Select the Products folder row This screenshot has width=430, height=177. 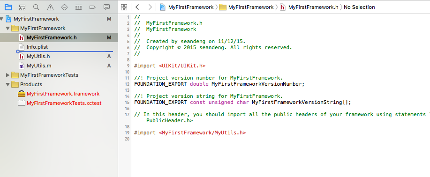point(59,84)
